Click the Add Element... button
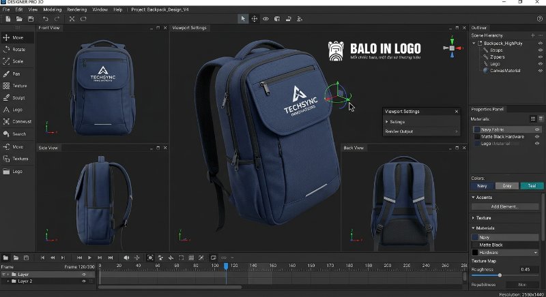 505,206
